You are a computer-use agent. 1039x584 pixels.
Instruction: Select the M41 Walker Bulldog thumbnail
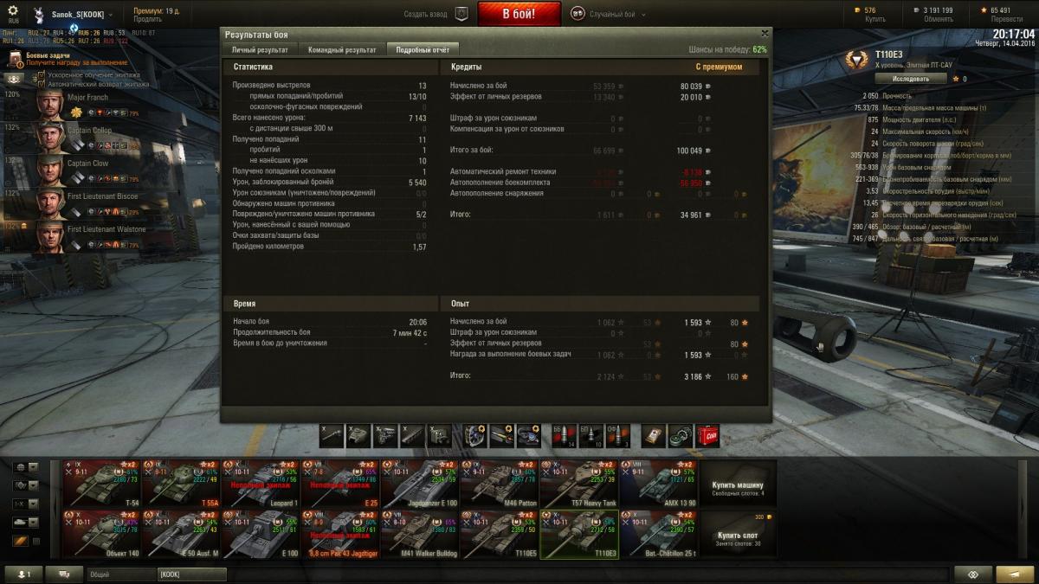click(x=419, y=534)
